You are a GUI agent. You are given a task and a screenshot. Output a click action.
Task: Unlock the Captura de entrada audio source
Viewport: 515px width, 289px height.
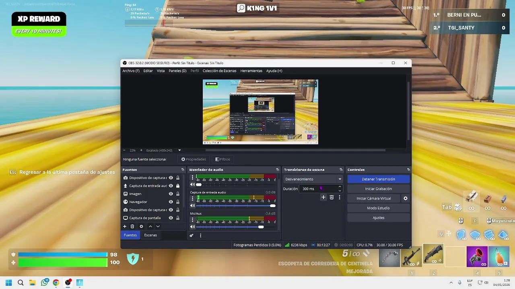pyautogui.click(x=178, y=186)
